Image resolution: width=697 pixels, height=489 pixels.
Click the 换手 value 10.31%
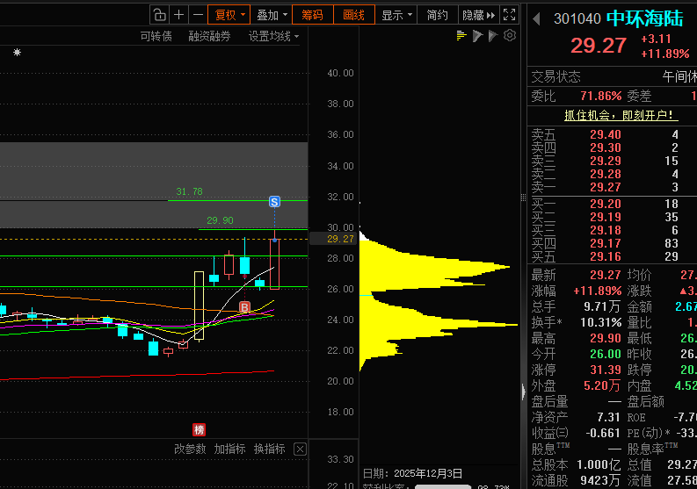(x=601, y=322)
